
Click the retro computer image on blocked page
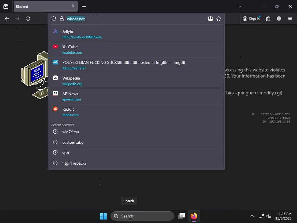35,75
